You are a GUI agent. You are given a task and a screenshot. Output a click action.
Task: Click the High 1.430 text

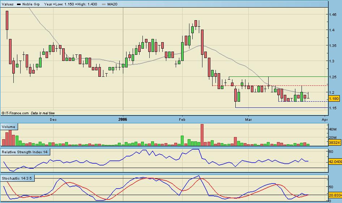click(x=86, y=4)
